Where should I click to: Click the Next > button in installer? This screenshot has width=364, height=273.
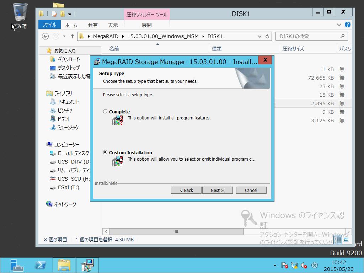[x=217, y=190]
